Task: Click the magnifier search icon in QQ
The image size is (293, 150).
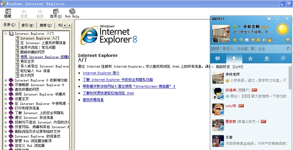Action: 288,49
